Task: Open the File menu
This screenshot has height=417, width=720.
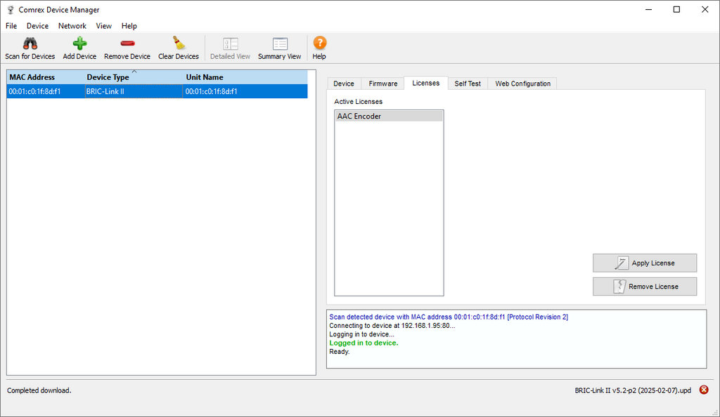Action: tap(11, 26)
